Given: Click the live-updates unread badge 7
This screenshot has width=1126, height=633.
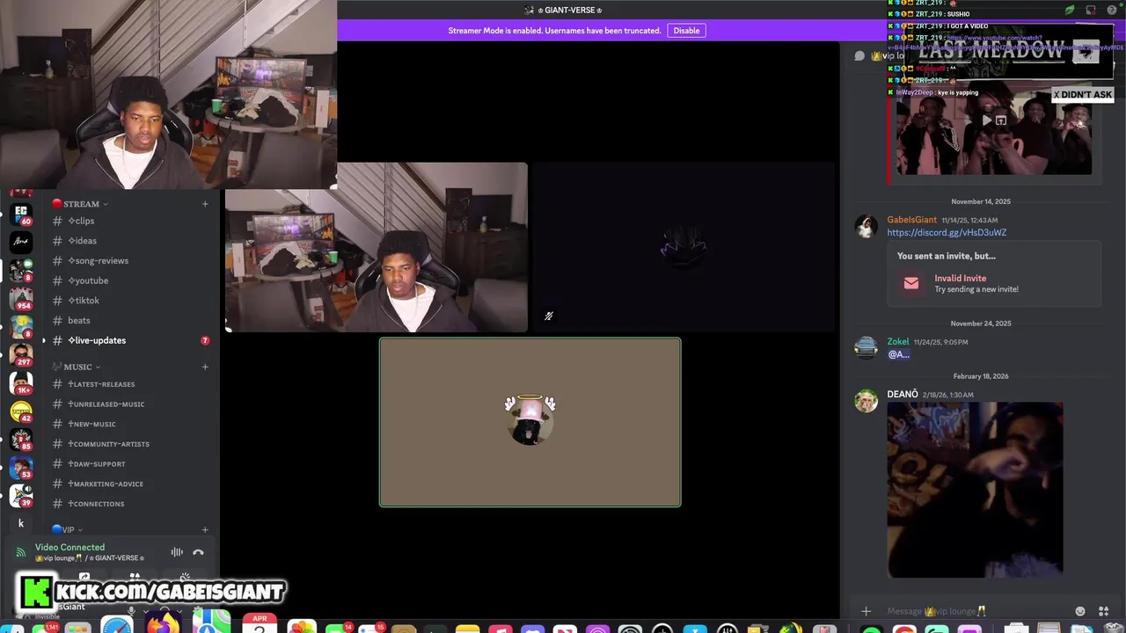Looking at the screenshot, I should [205, 340].
